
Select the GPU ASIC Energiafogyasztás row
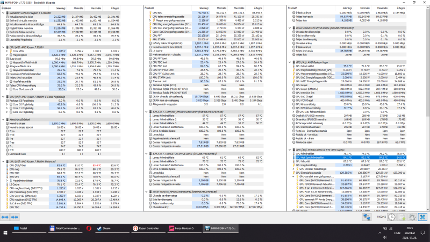[x=349, y=82]
